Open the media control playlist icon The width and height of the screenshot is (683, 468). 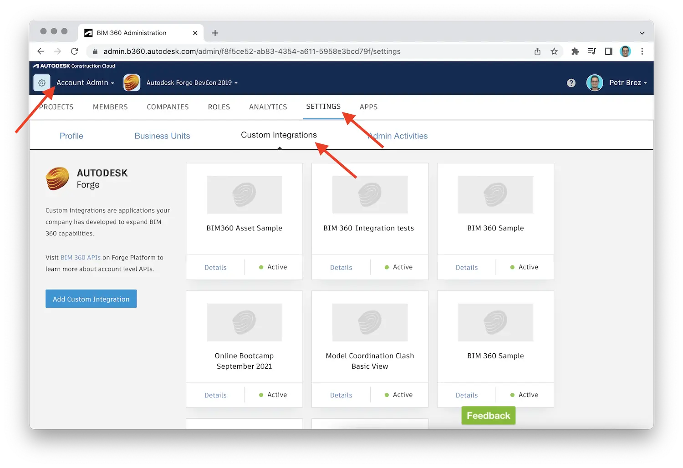tap(591, 51)
